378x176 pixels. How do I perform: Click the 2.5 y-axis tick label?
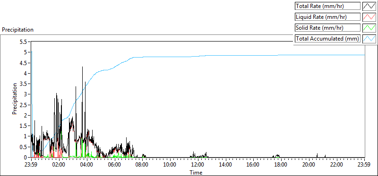(23, 105)
